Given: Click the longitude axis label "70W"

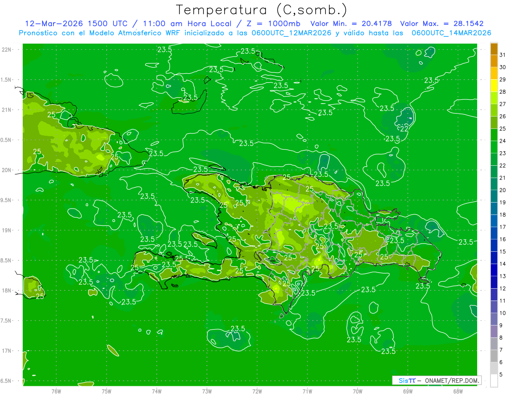Looking at the screenshot, I should click(x=358, y=391).
